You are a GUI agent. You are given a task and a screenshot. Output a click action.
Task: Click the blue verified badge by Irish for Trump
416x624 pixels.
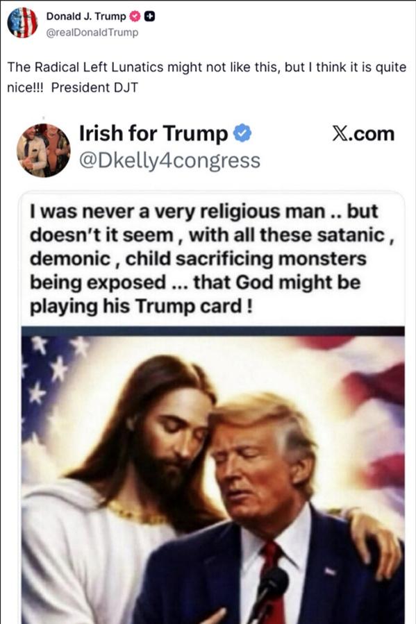coord(242,133)
